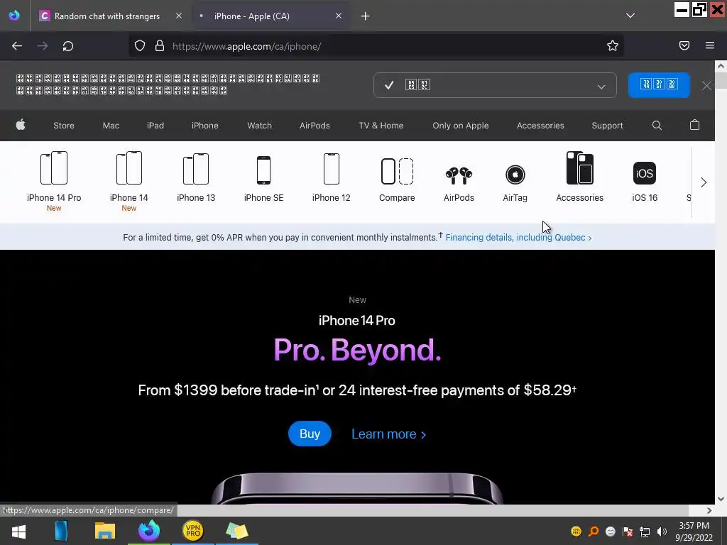This screenshot has width=727, height=545.
Task: Open the shopping bag icon
Action: click(x=694, y=125)
